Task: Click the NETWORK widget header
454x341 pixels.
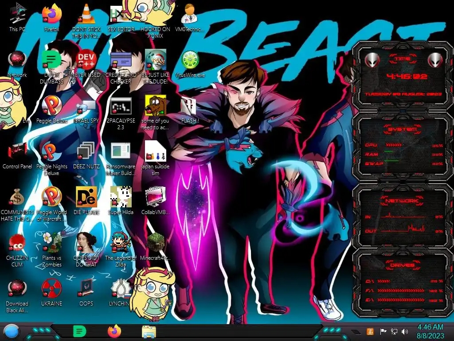Action: click(x=402, y=200)
